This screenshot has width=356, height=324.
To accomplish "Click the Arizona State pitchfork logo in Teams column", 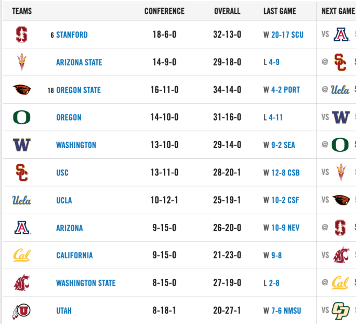I will pos(22,62).
